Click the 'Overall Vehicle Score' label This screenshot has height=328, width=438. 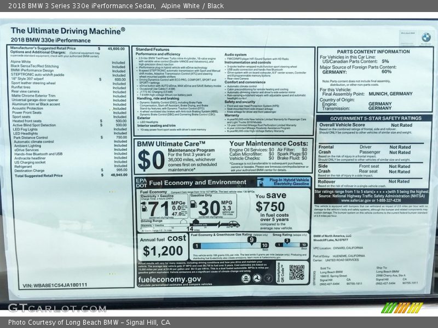click(342, 125)
